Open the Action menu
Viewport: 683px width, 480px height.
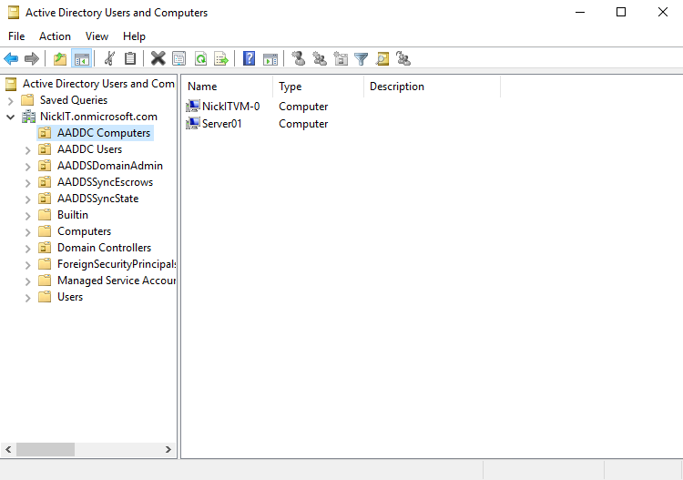pyautogui.click(x=55, y=36)
